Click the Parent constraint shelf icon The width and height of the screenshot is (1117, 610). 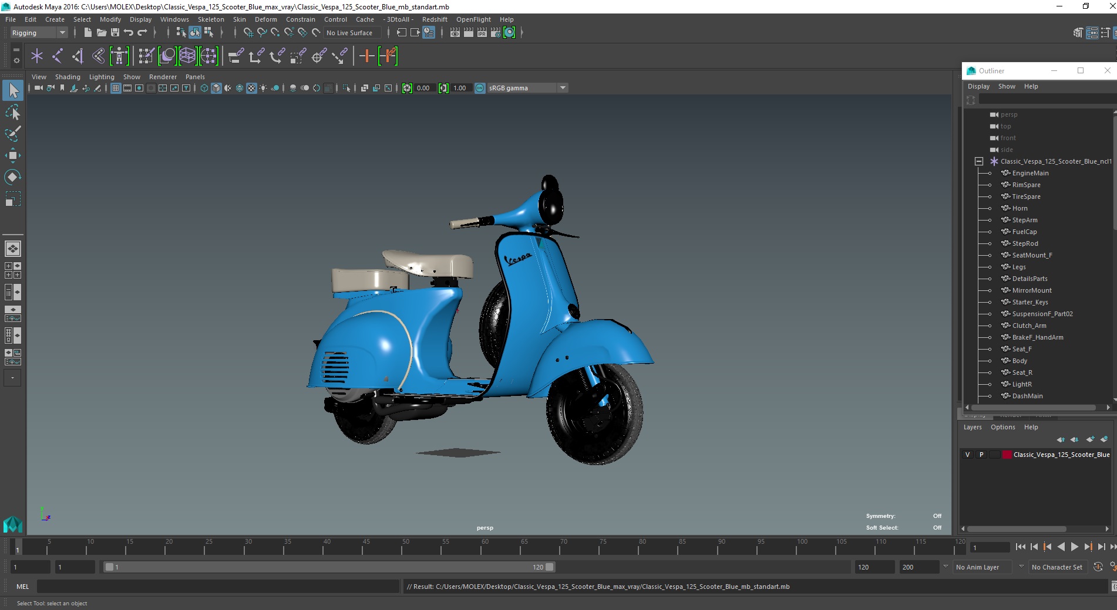point(236,56)
